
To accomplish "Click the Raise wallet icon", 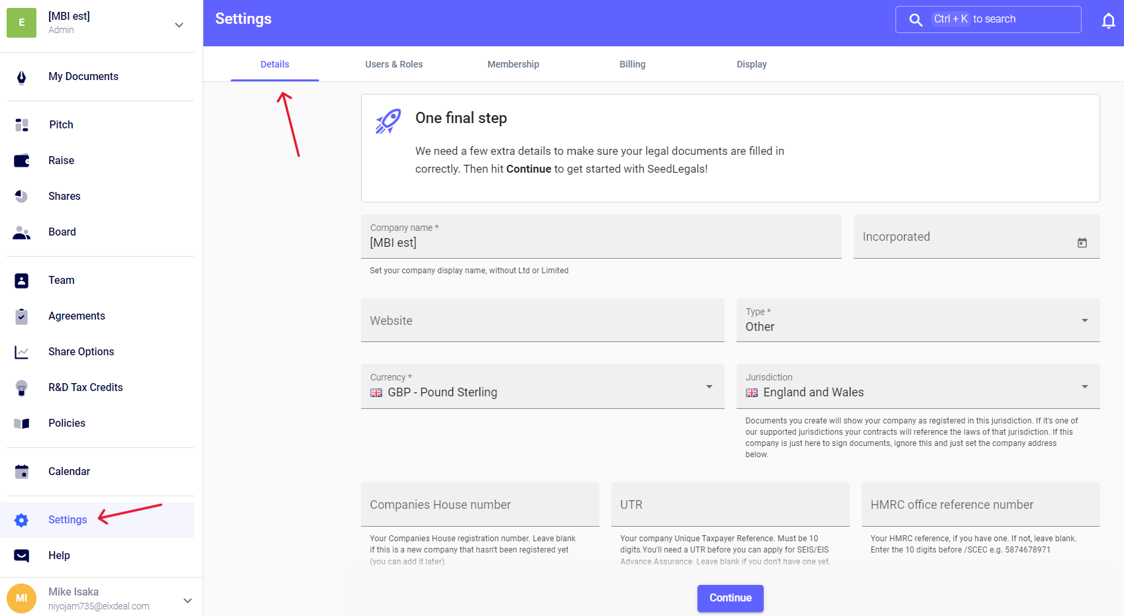I will pos(21,161).
